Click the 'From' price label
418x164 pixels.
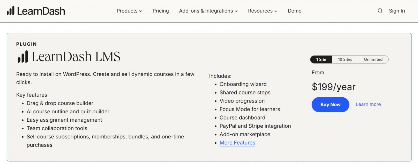(x=318, y=73)
